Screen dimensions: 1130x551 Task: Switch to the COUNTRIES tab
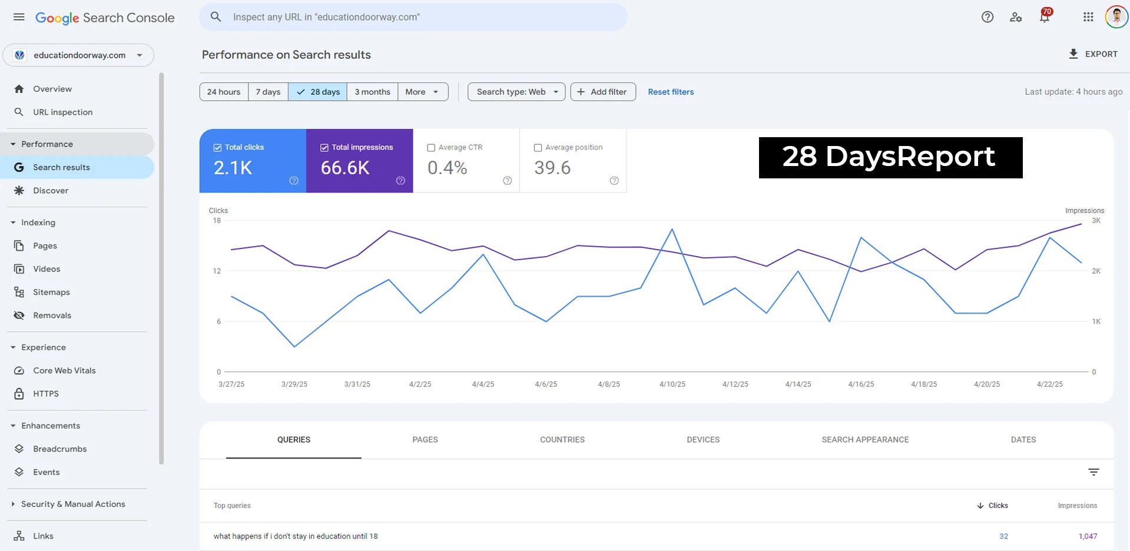click(x=562, y=440)
